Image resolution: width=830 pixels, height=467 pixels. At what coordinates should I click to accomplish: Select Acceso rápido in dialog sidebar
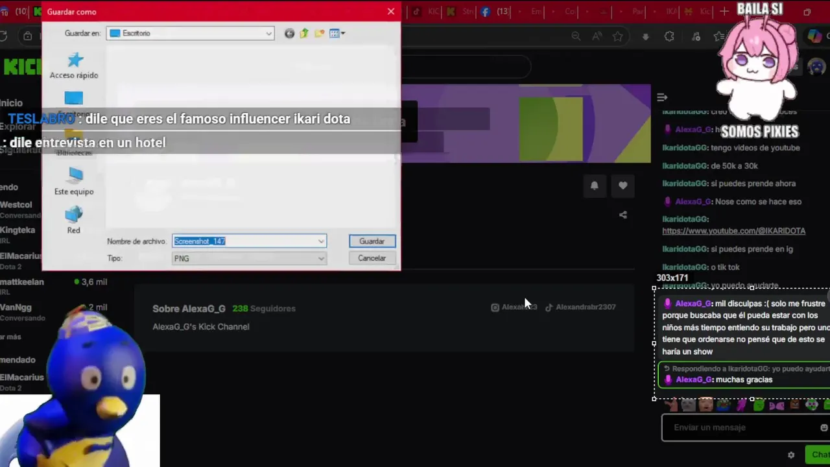pyautogui.click(x=74, y=66)
